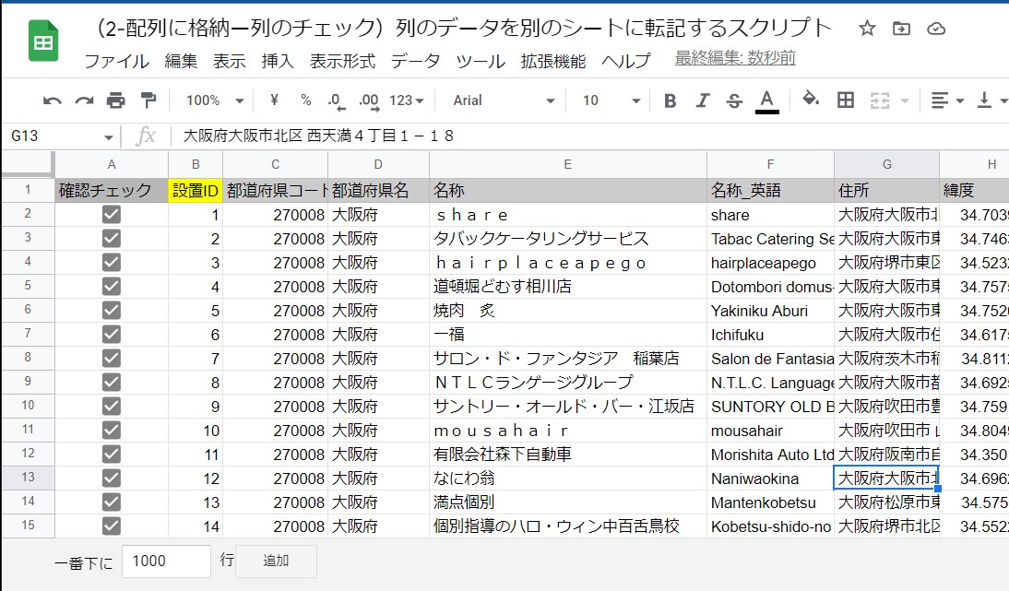
Task: Redo the last action
Action: click(84, 100)
